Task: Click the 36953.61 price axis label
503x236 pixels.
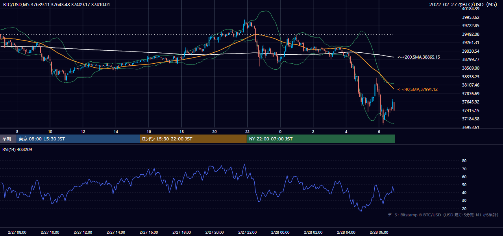Action: (470, 127)
